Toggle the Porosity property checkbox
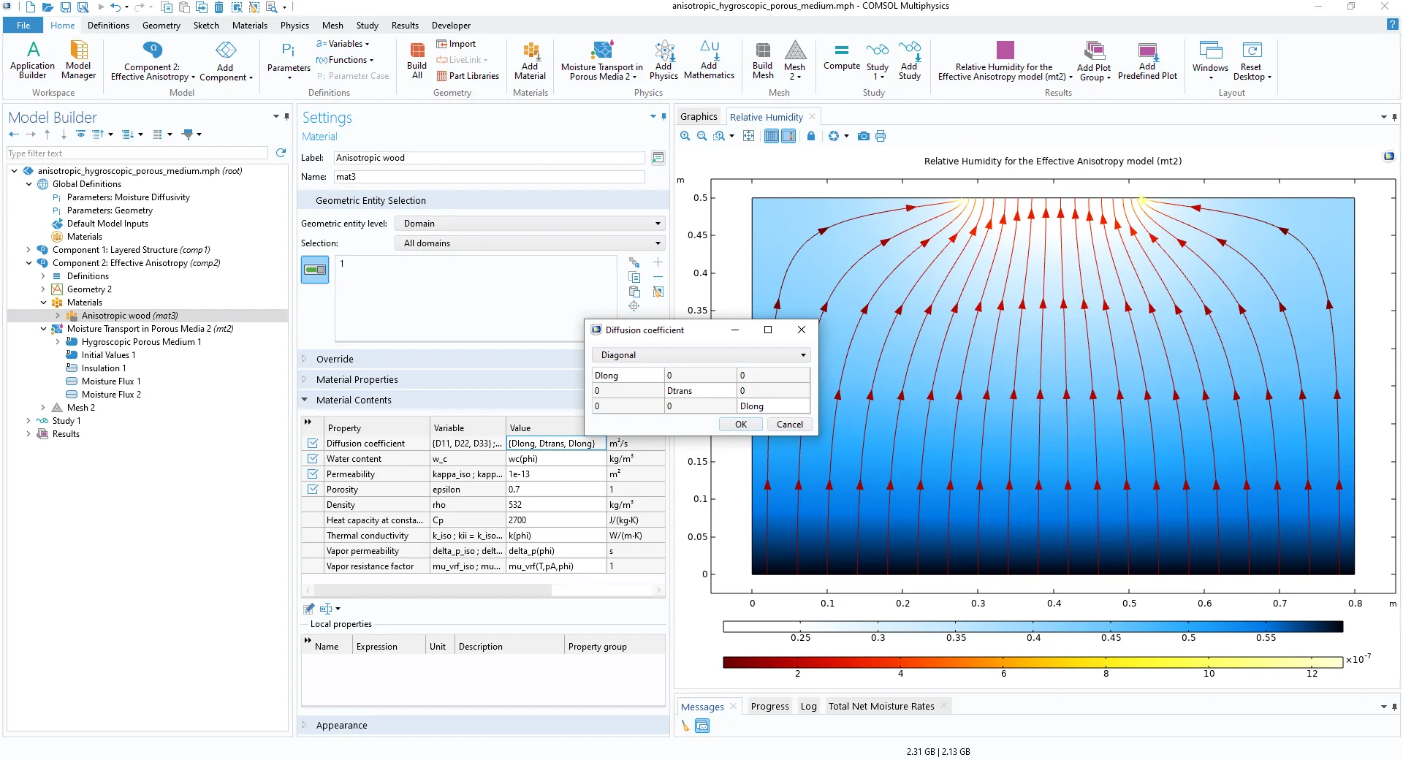 [x=313, y=490]
